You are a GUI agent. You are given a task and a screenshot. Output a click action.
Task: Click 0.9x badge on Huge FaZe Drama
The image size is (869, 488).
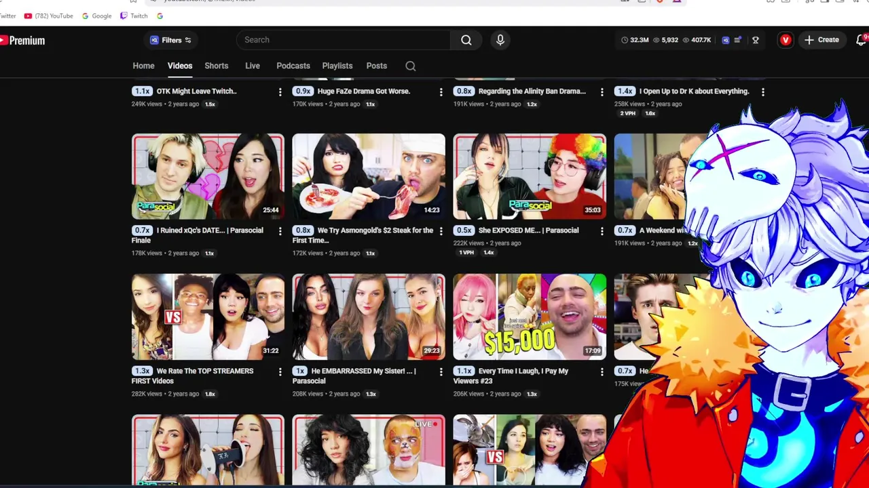[x=303, y=91]
